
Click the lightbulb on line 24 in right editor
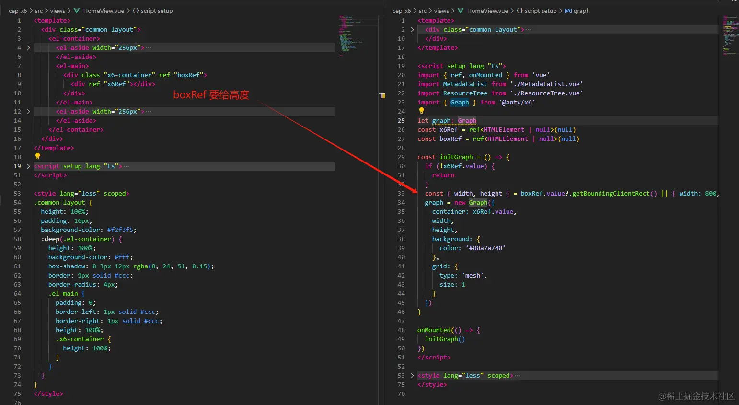421,111
